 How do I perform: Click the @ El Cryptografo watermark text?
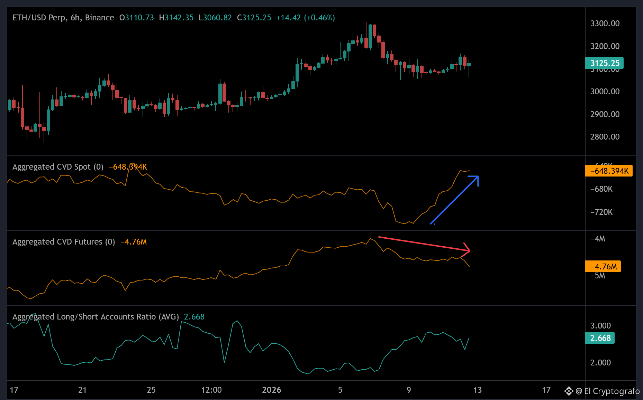click(x=607, y=391)
